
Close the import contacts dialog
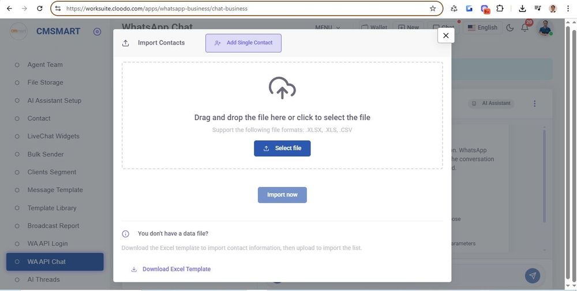pyautogui.click(x=445, y=35)
